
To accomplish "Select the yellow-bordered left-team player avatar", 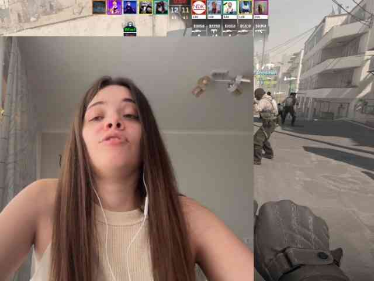I will coord(146,8).
